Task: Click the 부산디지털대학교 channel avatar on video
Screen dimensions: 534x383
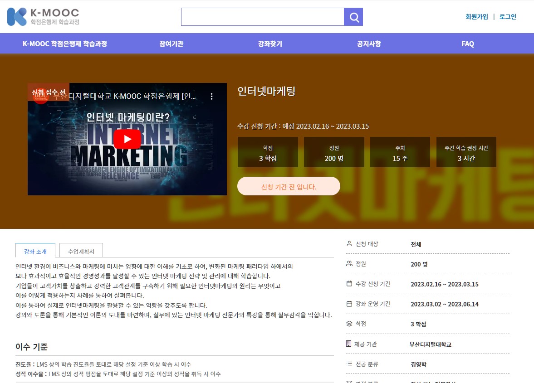Action: click(40, 96)
